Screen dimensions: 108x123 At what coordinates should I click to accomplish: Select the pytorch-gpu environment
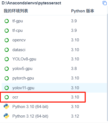(54, 78)
